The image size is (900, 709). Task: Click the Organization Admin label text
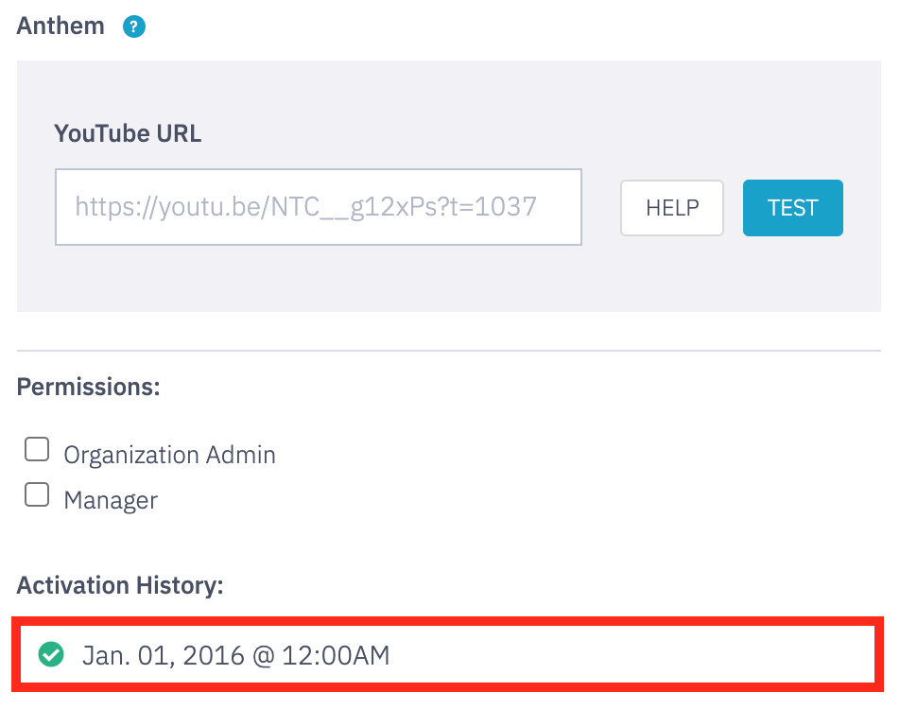pyautogui.click(x=169, y=456)
